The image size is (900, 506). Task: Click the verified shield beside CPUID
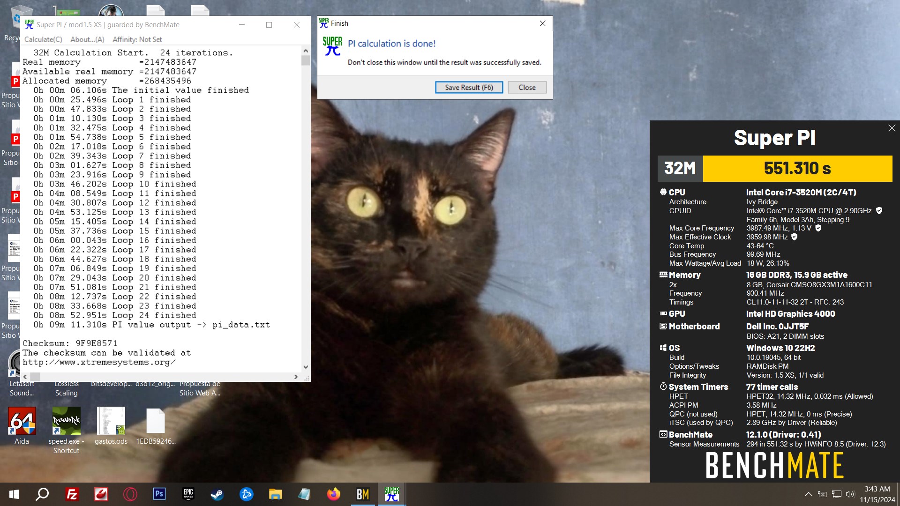pos(879,211)
